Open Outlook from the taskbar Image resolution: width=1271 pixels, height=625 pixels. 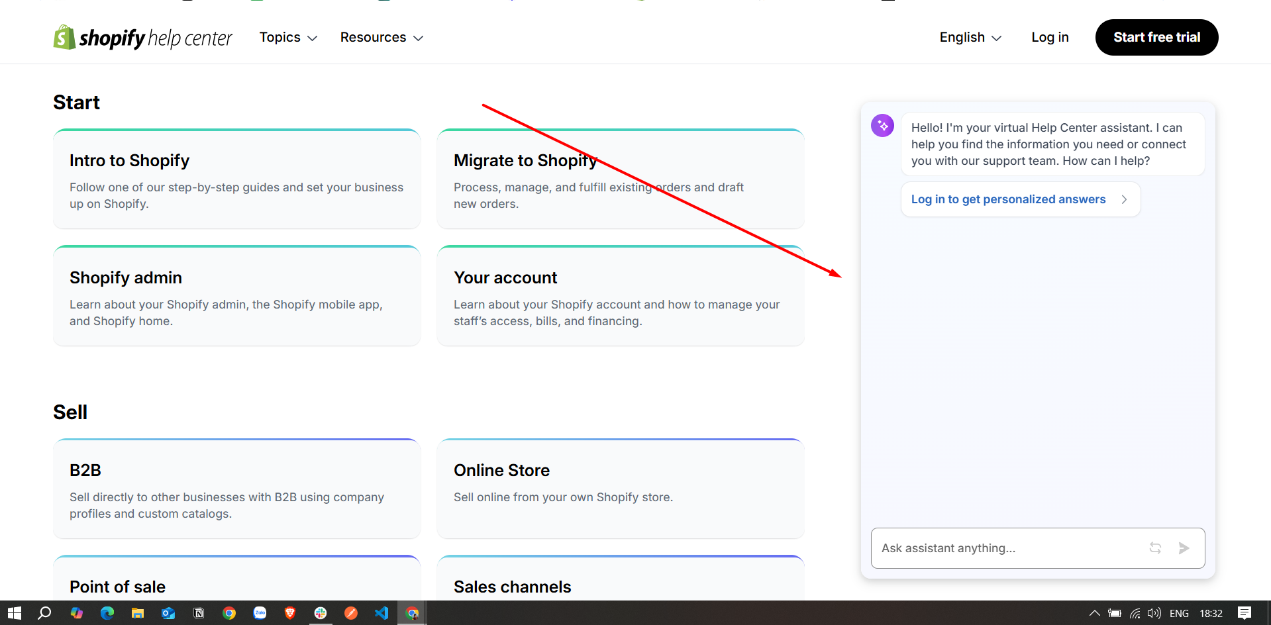coord(168,613)
